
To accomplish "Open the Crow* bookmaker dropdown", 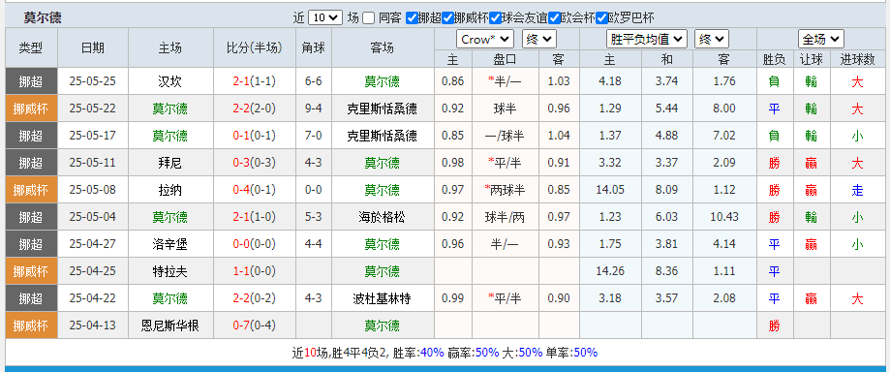I will click(x=485, y=39).
